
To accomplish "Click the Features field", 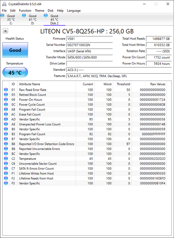I will point(119,76).
